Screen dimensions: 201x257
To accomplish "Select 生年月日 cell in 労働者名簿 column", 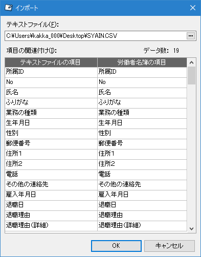I will click(142, 123).
